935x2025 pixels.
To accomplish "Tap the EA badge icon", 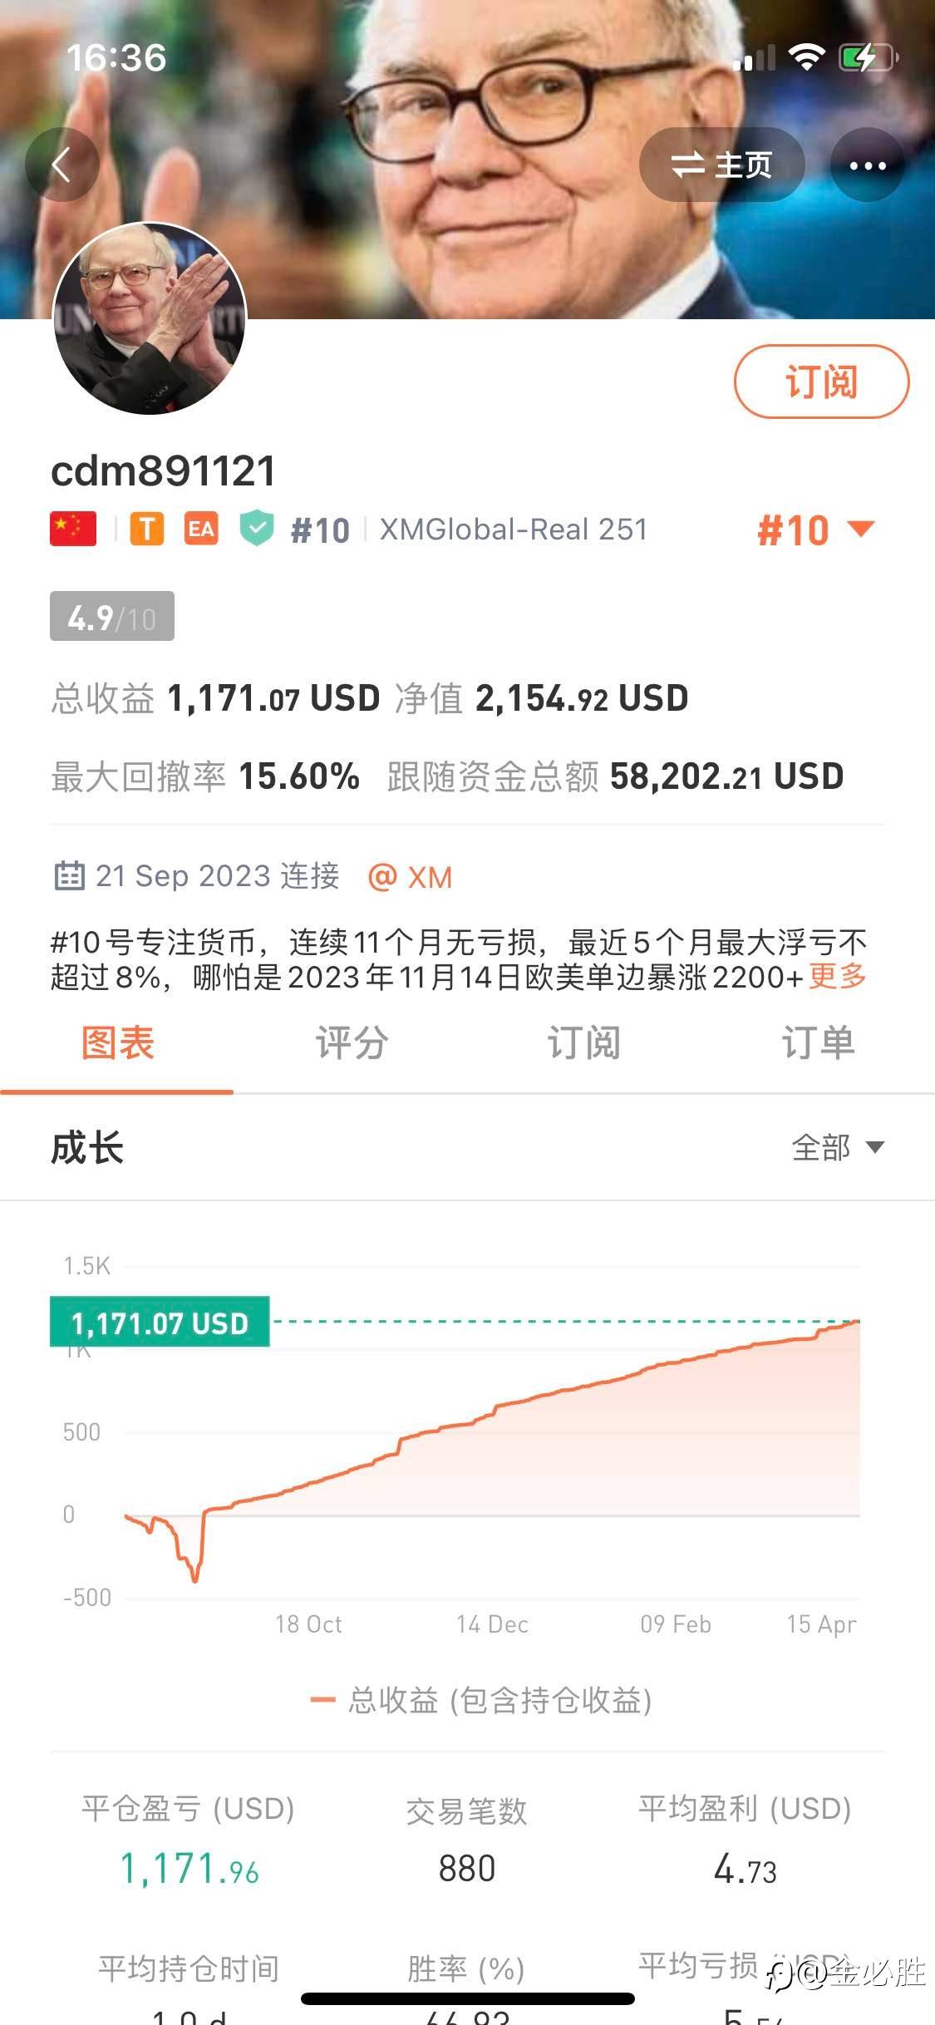I will coord(201,530).
